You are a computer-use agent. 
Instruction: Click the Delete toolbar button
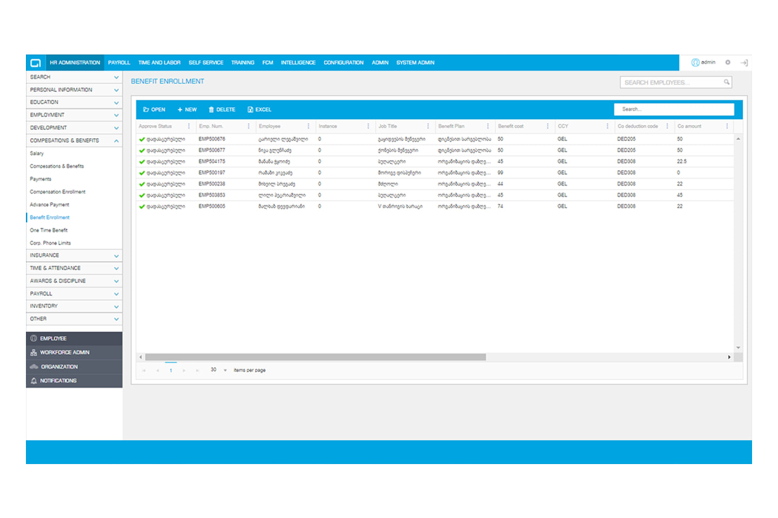(222, 110)
